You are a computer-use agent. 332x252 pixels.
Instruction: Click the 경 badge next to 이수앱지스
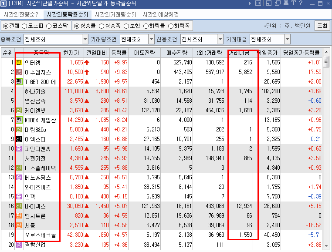tap(19, 72)
